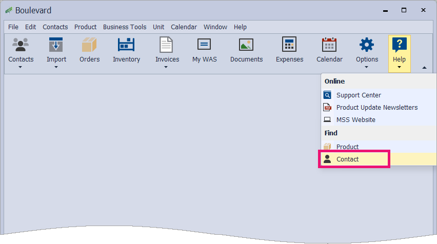This screenshot has height=244, width=437.
Task: Open the Contacts toolbar icon
Action: pos(21,45)
